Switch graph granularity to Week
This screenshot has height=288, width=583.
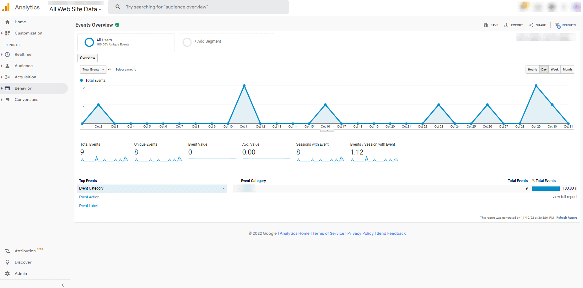554,70
